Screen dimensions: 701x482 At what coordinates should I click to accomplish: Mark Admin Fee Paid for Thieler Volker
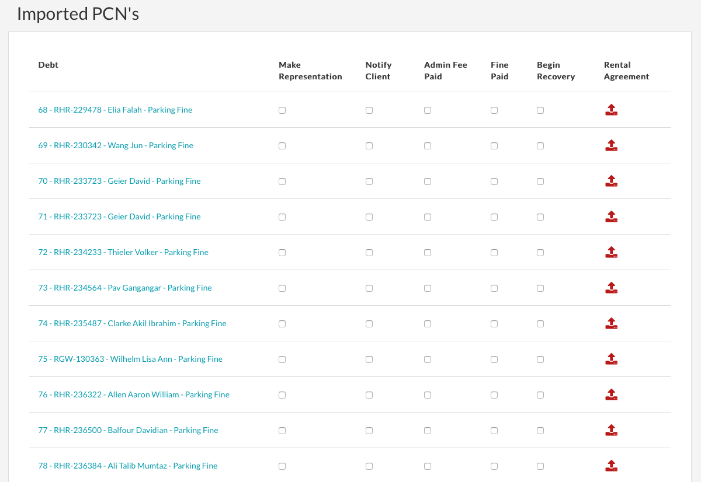click(428, 253)
